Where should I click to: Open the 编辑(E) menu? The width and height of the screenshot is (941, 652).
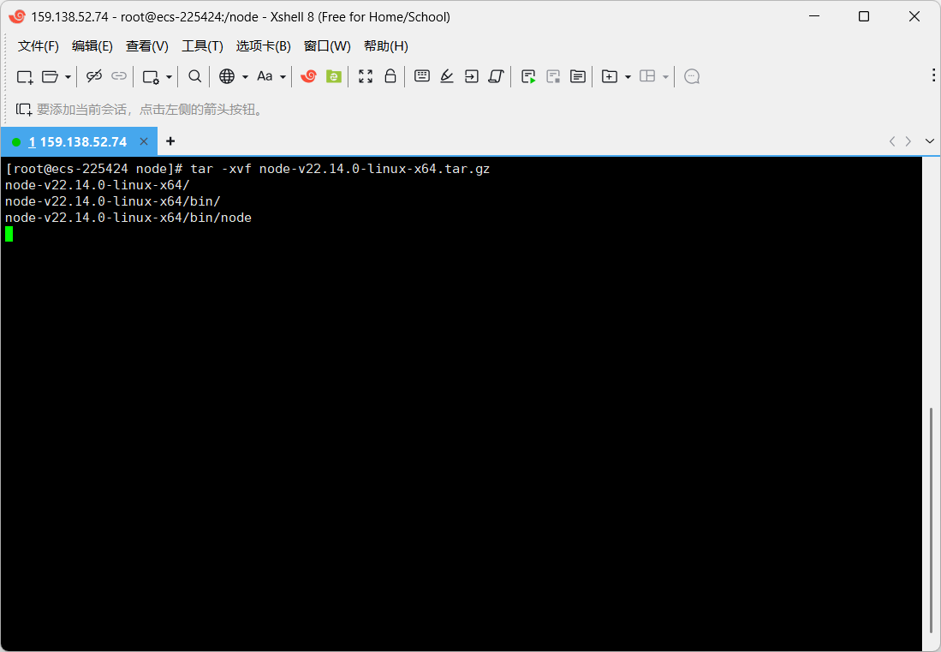pyautogui.click(x=92, y=46)
